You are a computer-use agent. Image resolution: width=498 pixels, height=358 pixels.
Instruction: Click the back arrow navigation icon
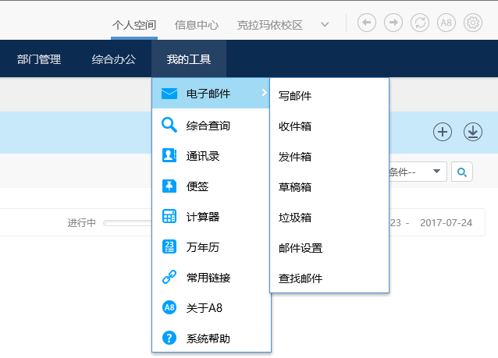pyautogui.click(x=367, y=23)
